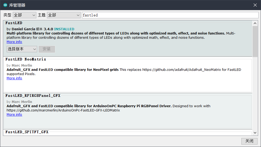Select the FastLED library entry title
Viewport: 261px width, 147px height.
(x=14, y=23)
